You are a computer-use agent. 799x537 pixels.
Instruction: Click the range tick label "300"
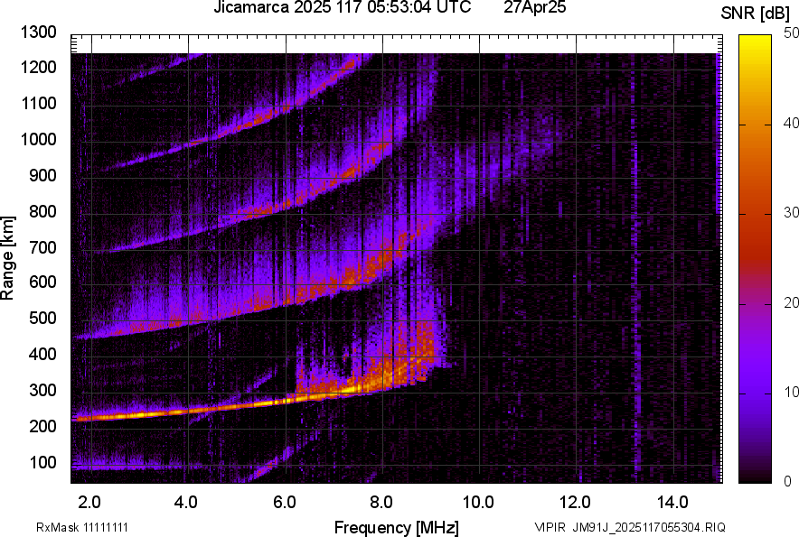click(42, 391)
